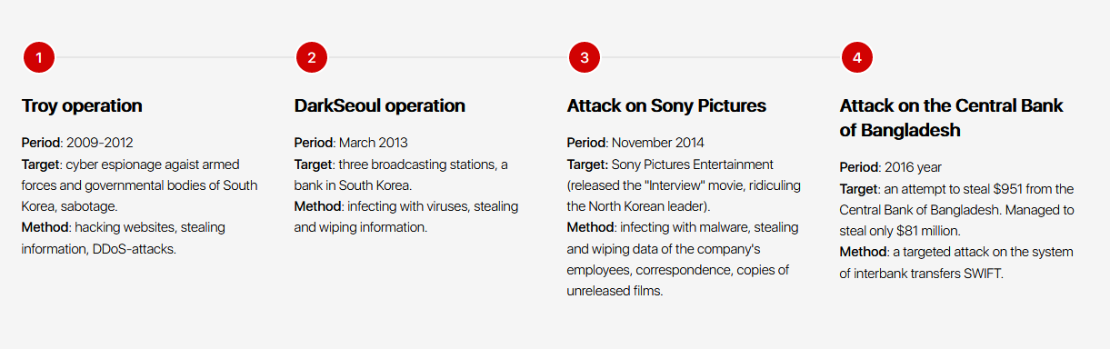Image resolution: width=1110 pixels, height=349 pixels.
Task: Select the DarkSeoul operation heading
Action: [x=380, y=105]
